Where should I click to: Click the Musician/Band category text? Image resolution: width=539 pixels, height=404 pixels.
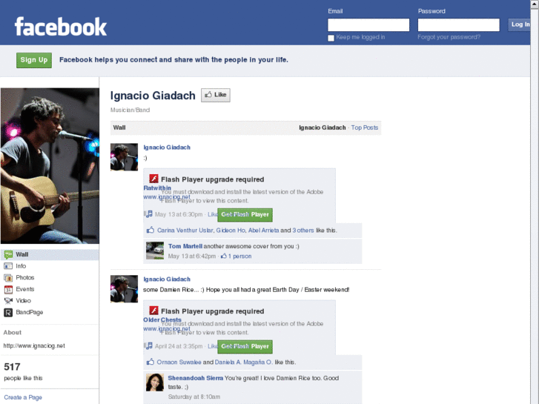[x=130, y=110]
